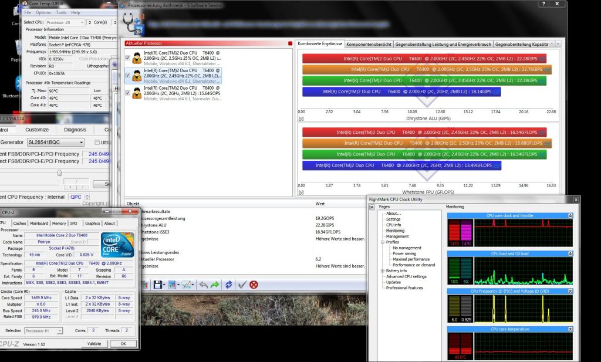
Task: Select the Kombinierte Ergebnisse tab
Action: coord(320,43)
